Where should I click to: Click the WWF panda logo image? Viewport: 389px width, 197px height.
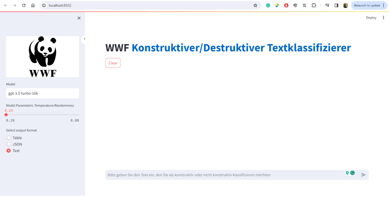[x=42, y=57]
